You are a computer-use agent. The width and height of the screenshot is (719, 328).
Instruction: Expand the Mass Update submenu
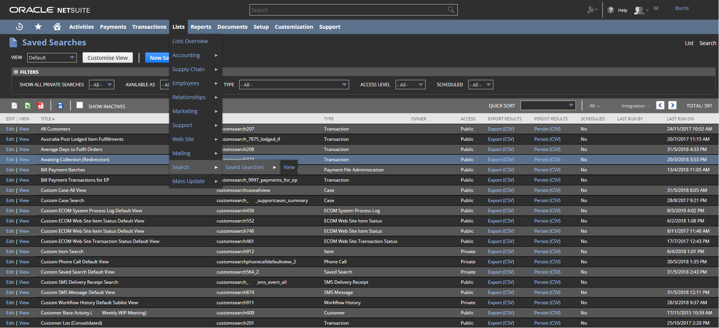tap(195, 181)
